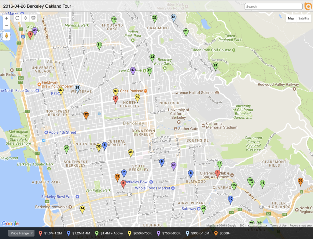Toggle $1.0M-1.2M red legend filter
The image size is (313, 239).
pyautogui.click(x=50, y=233)
